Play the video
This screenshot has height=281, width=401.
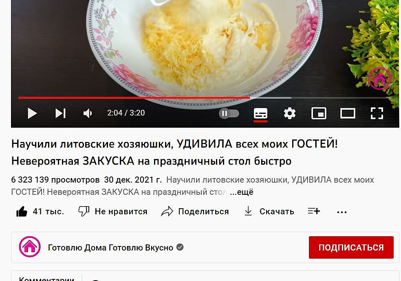pyautogui.click(x=32, y=113)
